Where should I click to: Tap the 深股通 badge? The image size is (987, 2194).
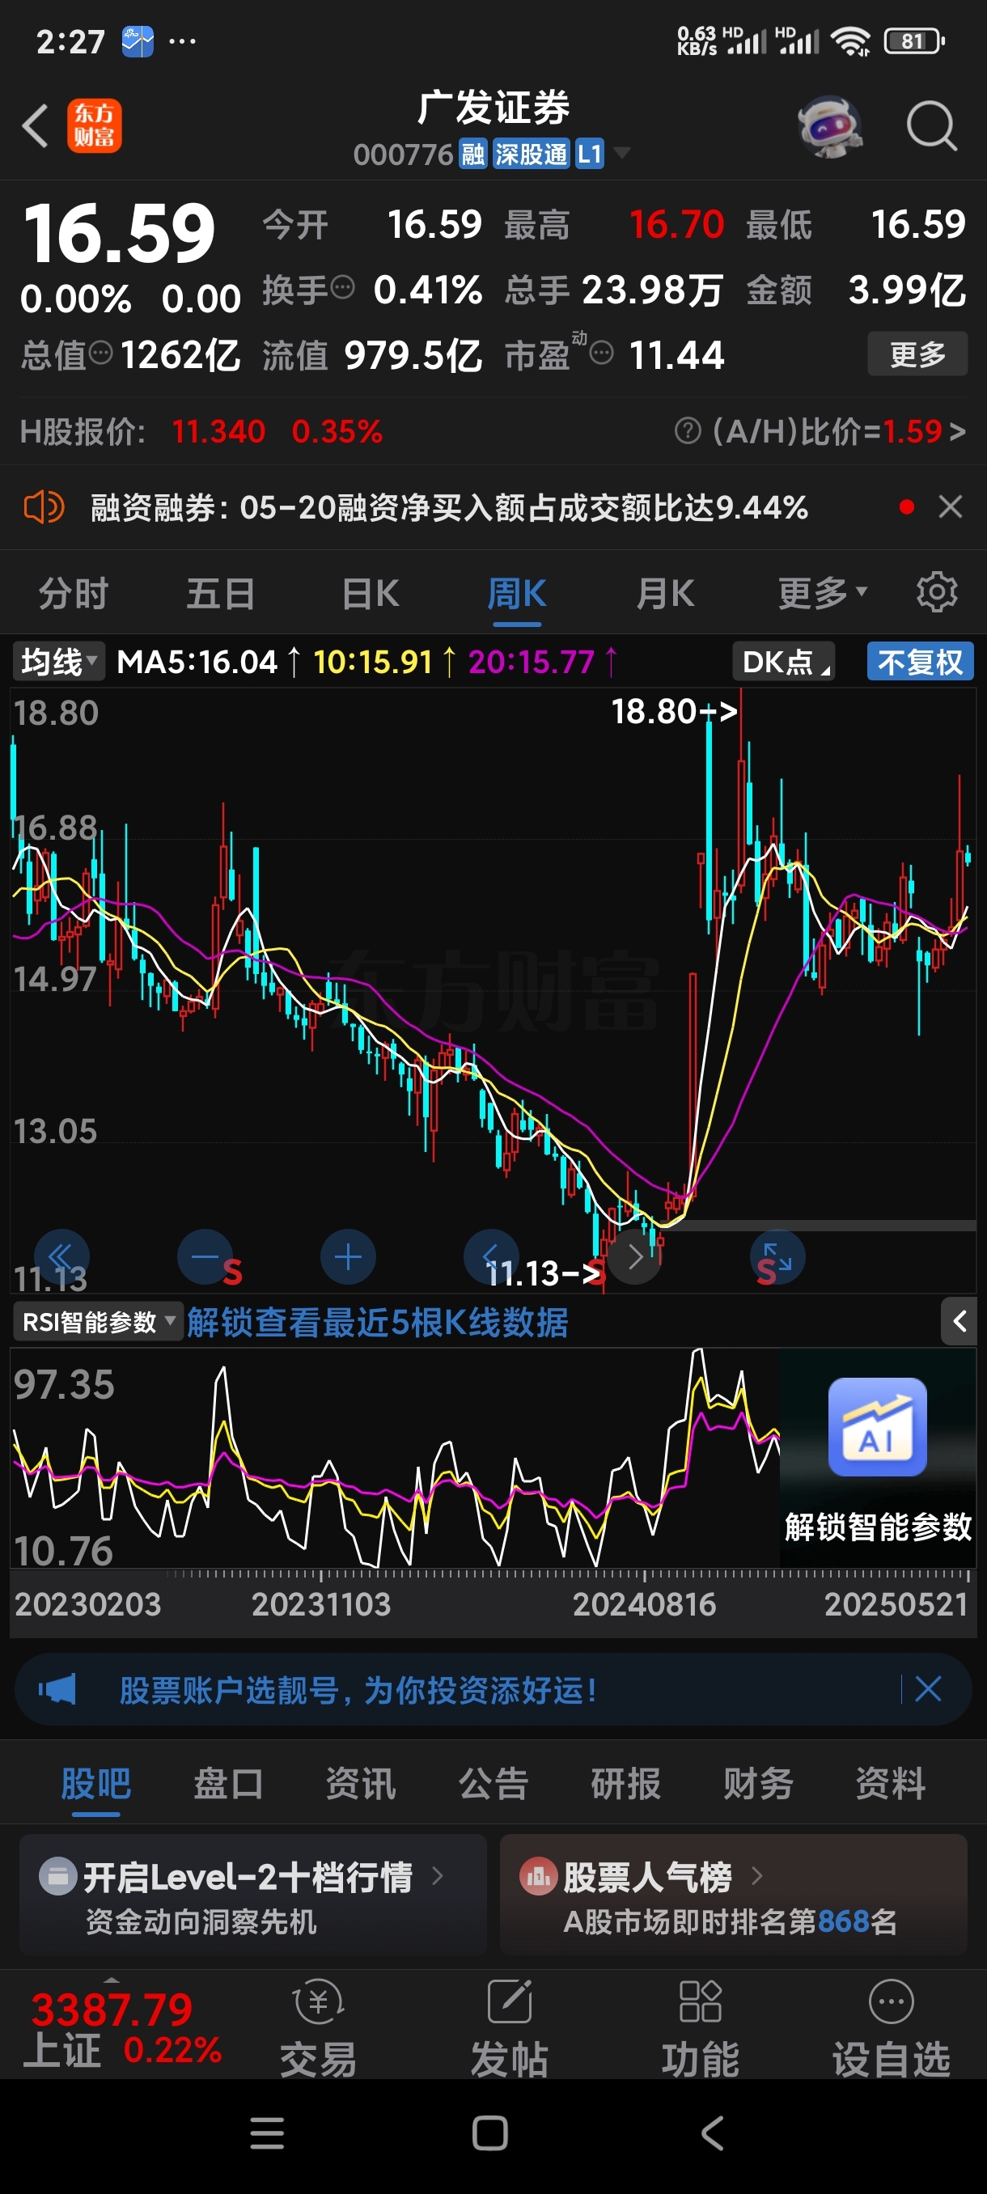531,155
